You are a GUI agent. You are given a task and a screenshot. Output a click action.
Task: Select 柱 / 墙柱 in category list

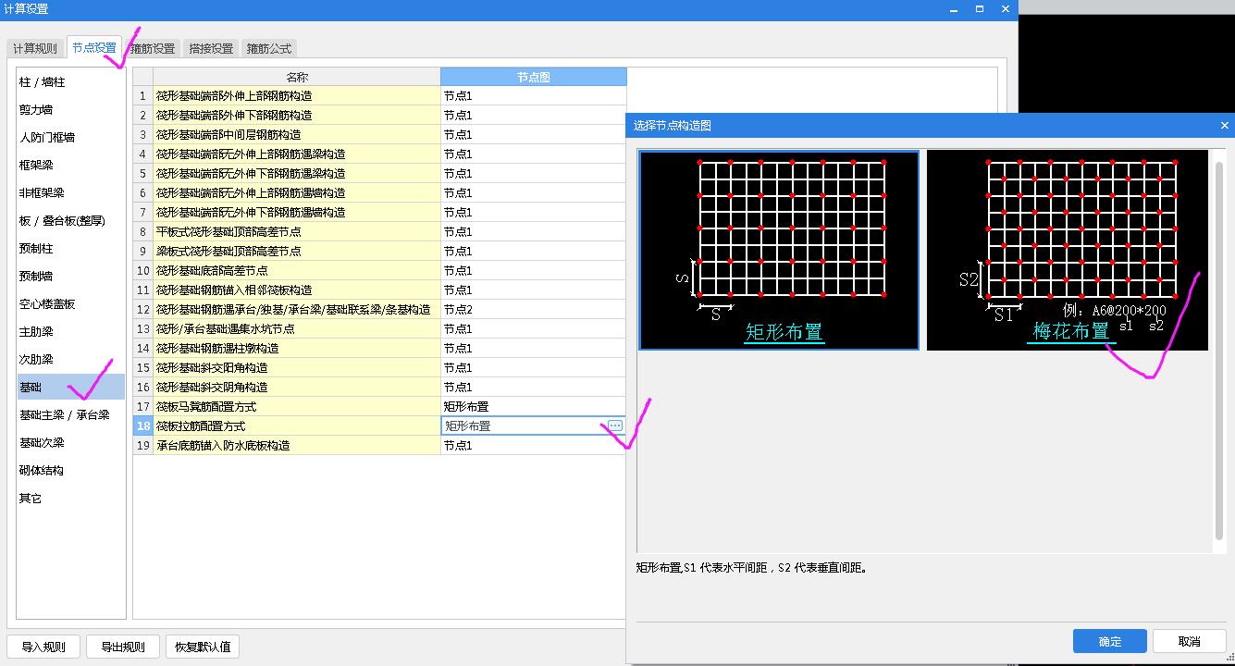[70, 82]
